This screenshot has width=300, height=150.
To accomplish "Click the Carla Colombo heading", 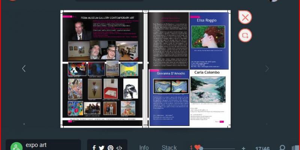I will tap(207, 72).
